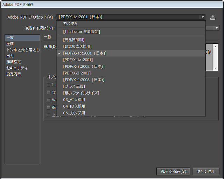
Task: Open the Adobe PDF preset dropdown arrow
Action: [x=203, y=17]
